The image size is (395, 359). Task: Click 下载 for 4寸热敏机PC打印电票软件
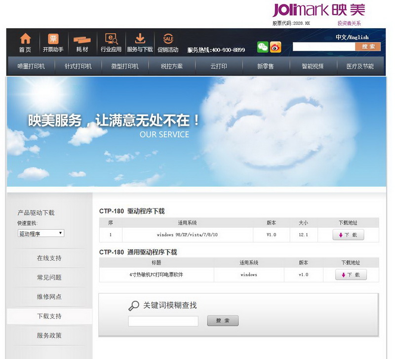[x=350, y=276]
